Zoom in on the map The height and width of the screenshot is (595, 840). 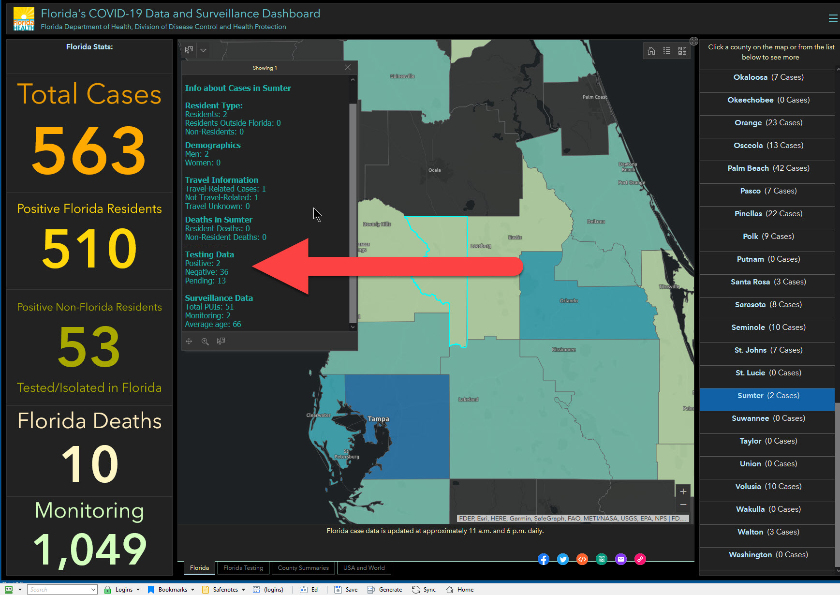(x=683, y=491)
